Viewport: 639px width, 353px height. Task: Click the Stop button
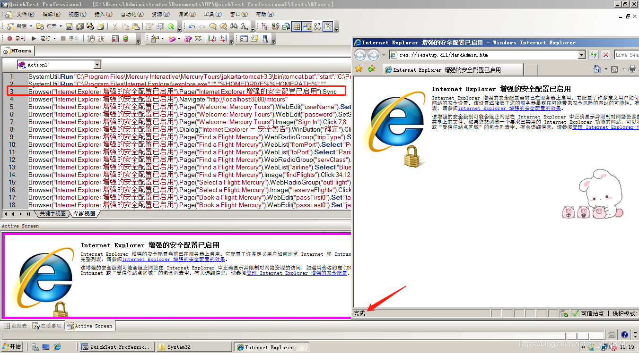(x=70, y=38)
